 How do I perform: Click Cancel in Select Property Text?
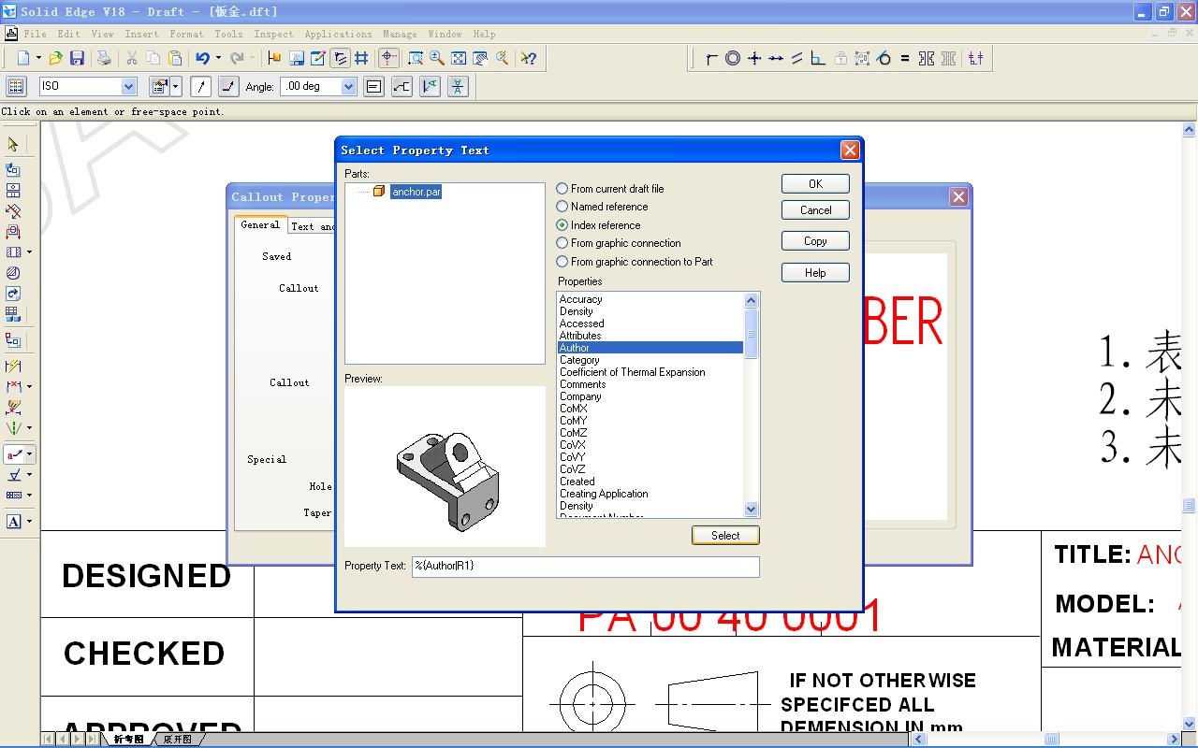pyautogui.click(x=815, y=210)
